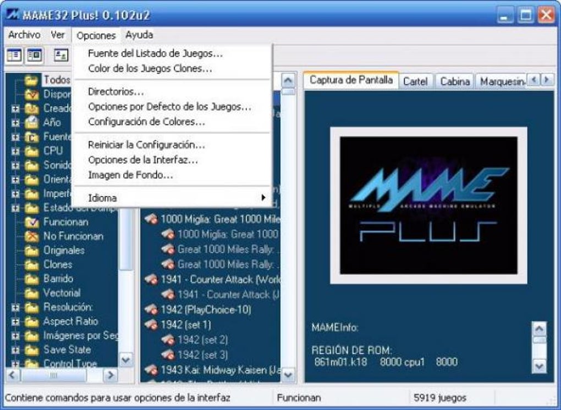Open the Directorios menu entry

pos(173,92)
